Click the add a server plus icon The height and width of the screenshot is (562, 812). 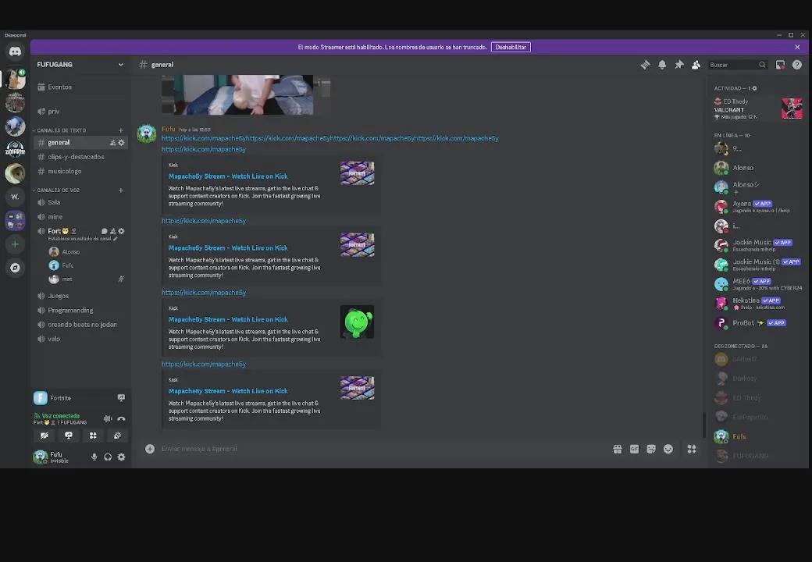(x=15, y=244)
